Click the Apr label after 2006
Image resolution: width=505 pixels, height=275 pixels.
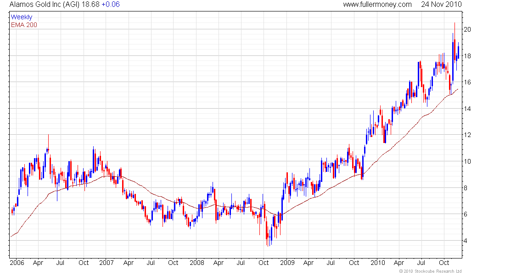pos(38,263)
